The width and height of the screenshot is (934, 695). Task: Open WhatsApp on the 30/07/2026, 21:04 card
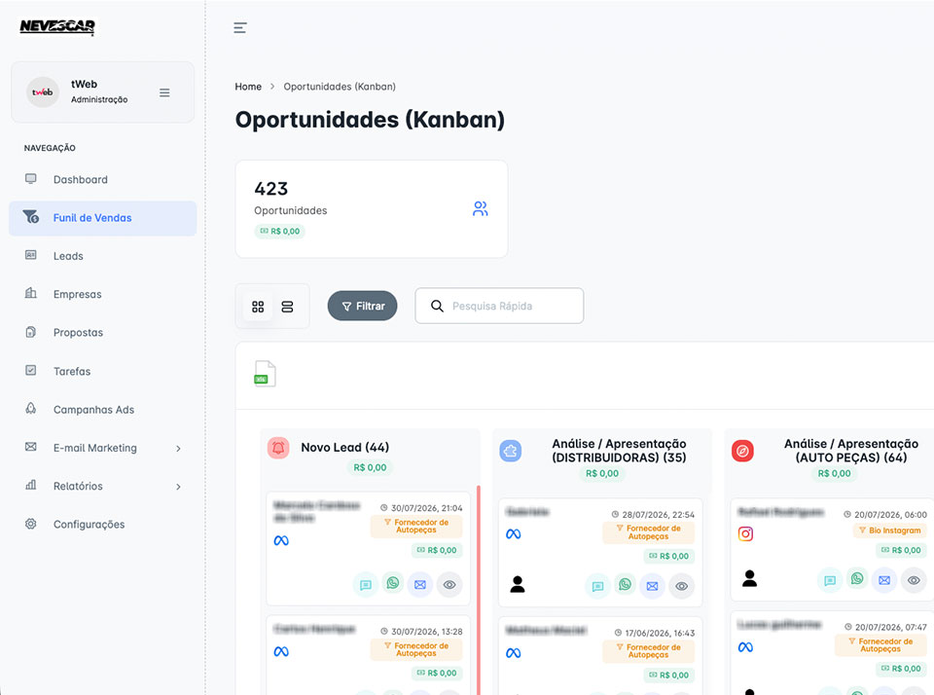pos(393,582)
